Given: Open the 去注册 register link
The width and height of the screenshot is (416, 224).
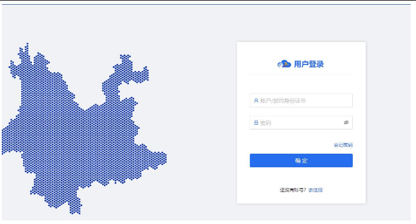Looking at the screenshot, I should [x=316, y=190].
